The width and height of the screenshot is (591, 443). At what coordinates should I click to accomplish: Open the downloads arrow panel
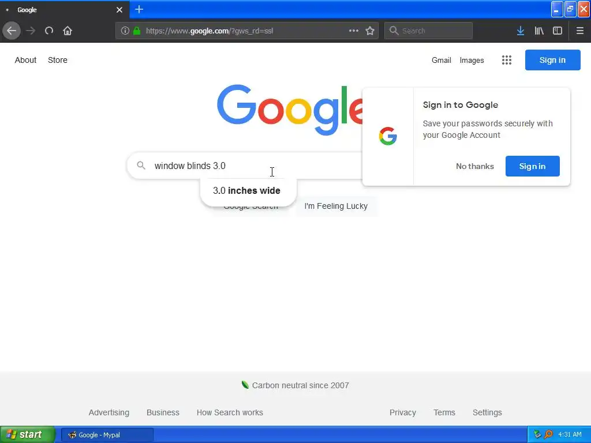[x=521, y=31]
